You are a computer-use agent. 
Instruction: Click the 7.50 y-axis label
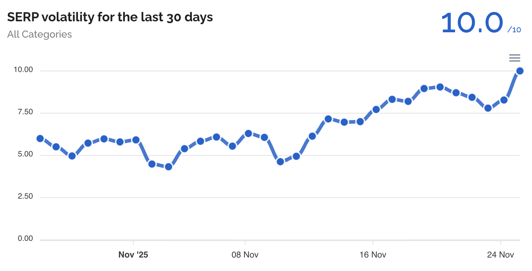click(x=25, y=112)
